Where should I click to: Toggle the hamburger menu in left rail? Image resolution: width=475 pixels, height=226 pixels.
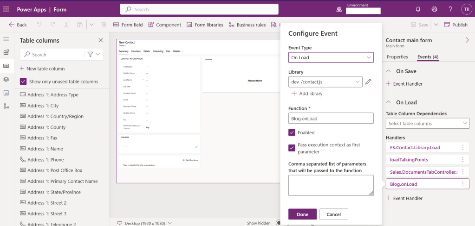pyautogui.click(x=6, y=39)
